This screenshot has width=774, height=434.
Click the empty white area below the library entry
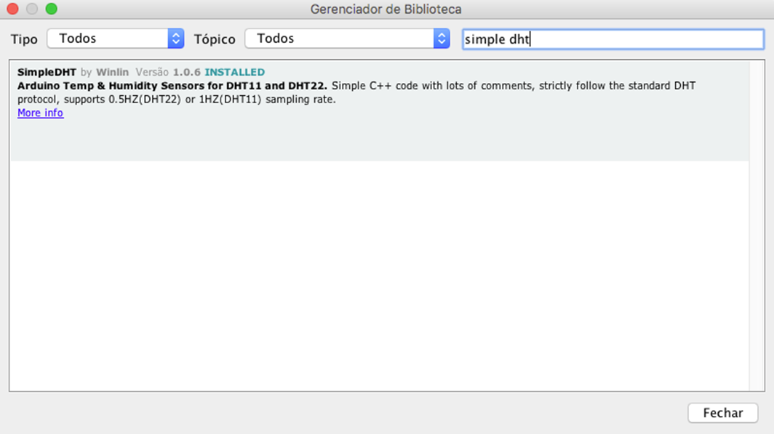378,276
